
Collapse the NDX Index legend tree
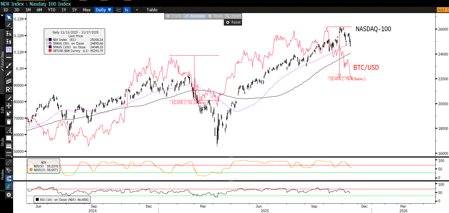[47, 40]
